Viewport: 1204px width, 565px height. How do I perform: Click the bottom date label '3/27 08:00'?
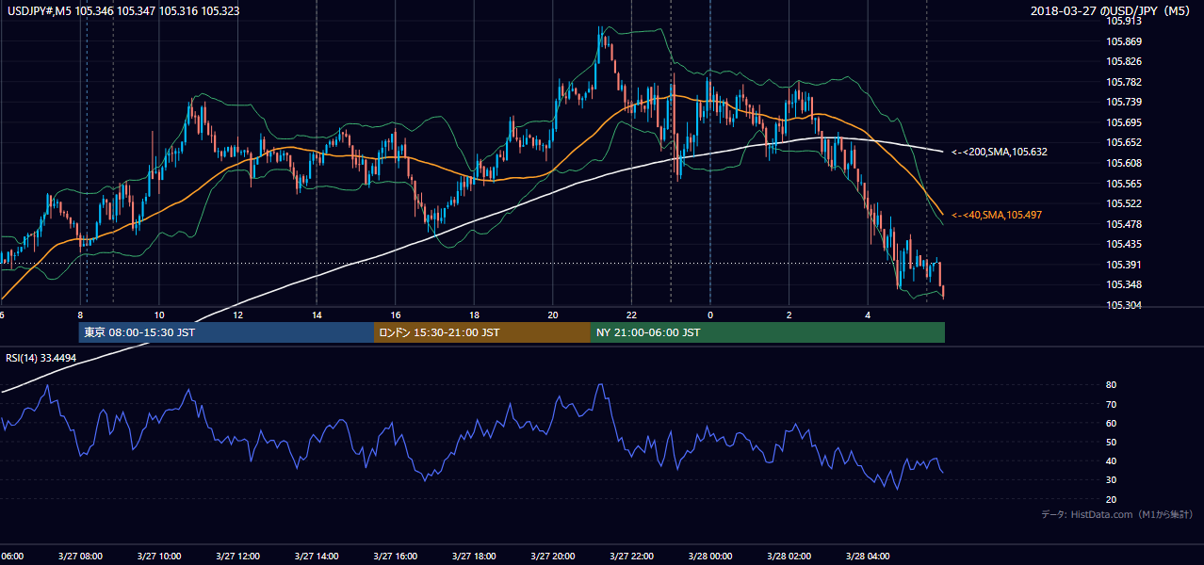(x=79, y=557)
